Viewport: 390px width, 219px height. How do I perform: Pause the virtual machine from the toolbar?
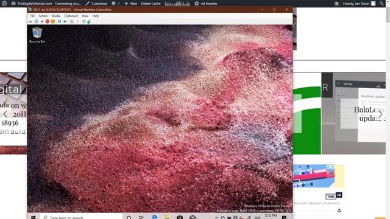pyautogui.click(x=60, y=22)
